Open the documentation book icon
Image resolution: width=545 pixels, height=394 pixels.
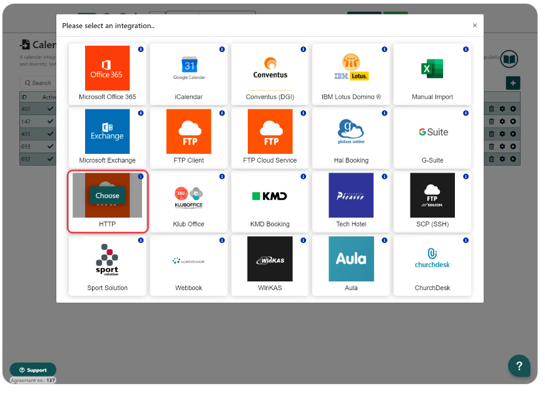tap(509, 59)
